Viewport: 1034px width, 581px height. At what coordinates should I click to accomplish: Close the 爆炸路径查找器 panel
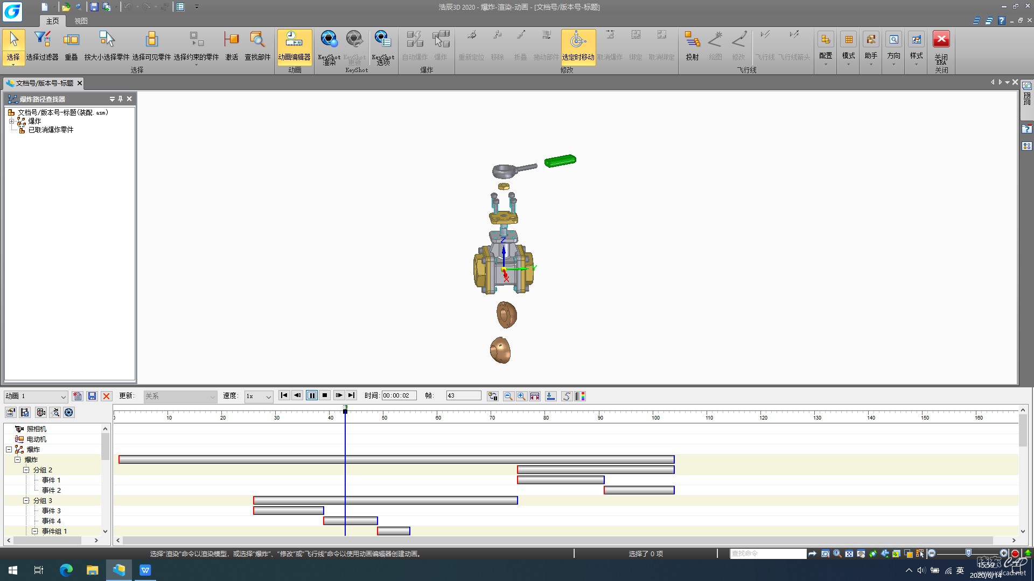(x=129, y=99)
